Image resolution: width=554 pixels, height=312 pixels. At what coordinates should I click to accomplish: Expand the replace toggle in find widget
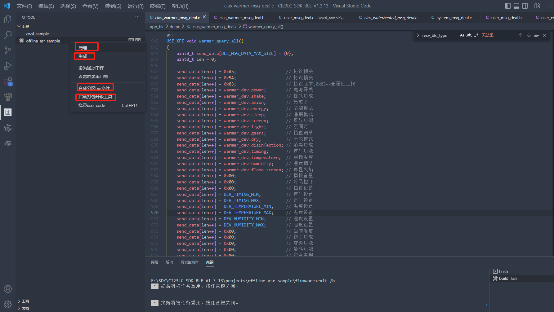pyautogui.click(x=418, y=35)
